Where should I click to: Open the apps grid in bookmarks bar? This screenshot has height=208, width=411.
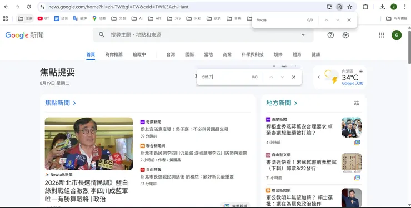pos(5,18)
